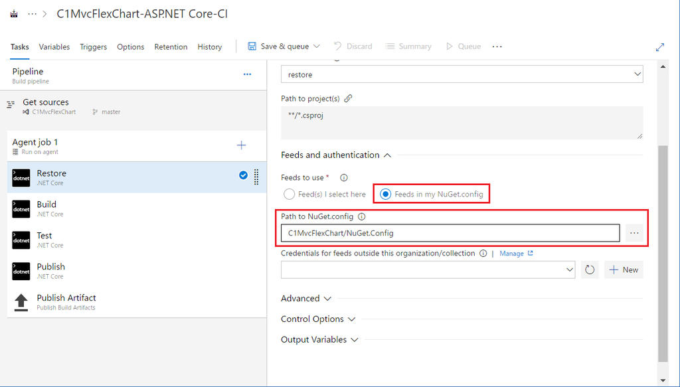Select the Test task row

click(137, 240)
